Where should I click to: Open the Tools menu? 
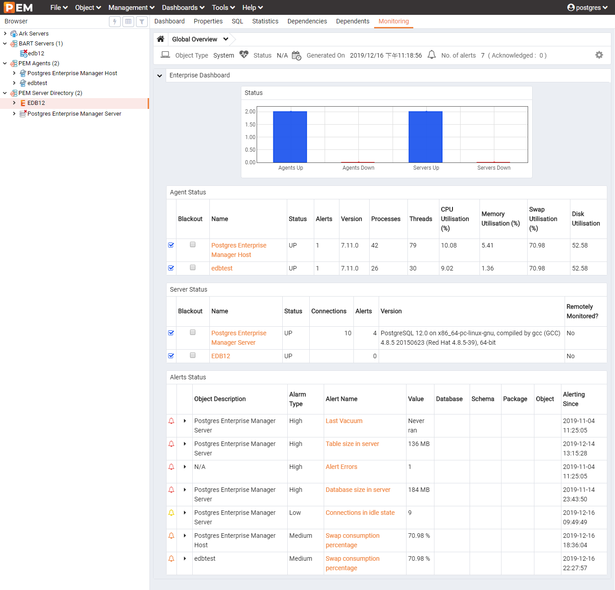223,7
